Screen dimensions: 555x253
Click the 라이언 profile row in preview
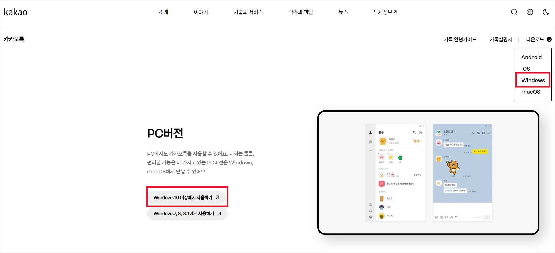click(x=400, y=141)
